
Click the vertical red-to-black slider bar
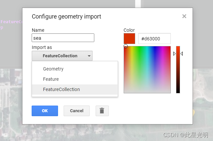(x=178, y=70)
